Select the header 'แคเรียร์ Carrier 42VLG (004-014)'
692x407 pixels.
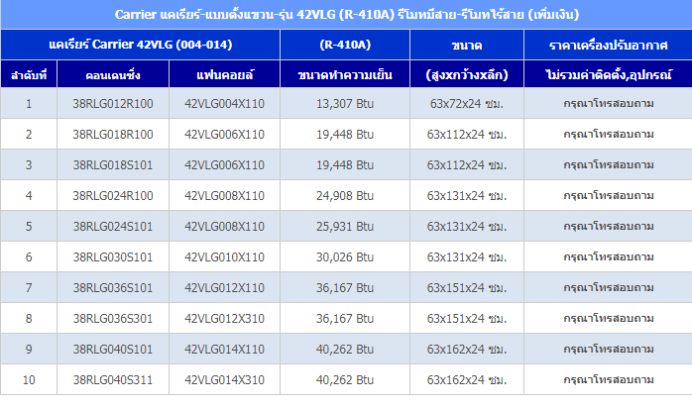[141, 45]
